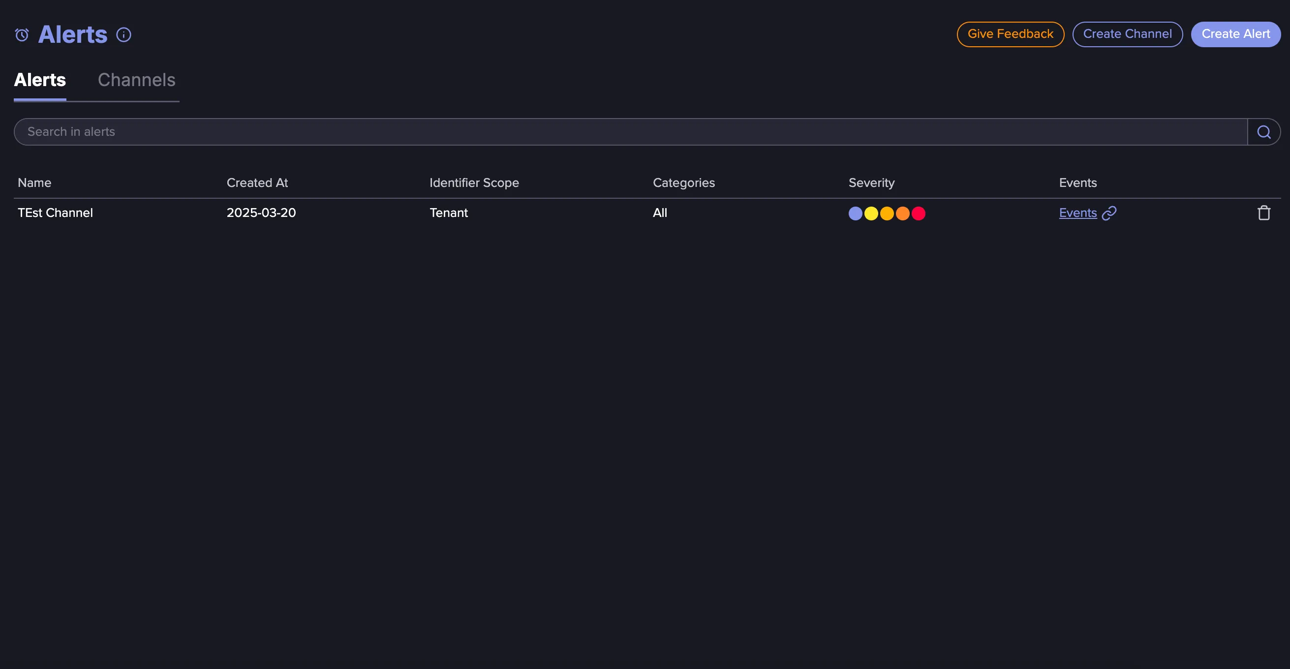The width and height of the screenshot is (1290, 669).
Task: Click the Identifier Scope column header
Action: [x=474, y=183]
